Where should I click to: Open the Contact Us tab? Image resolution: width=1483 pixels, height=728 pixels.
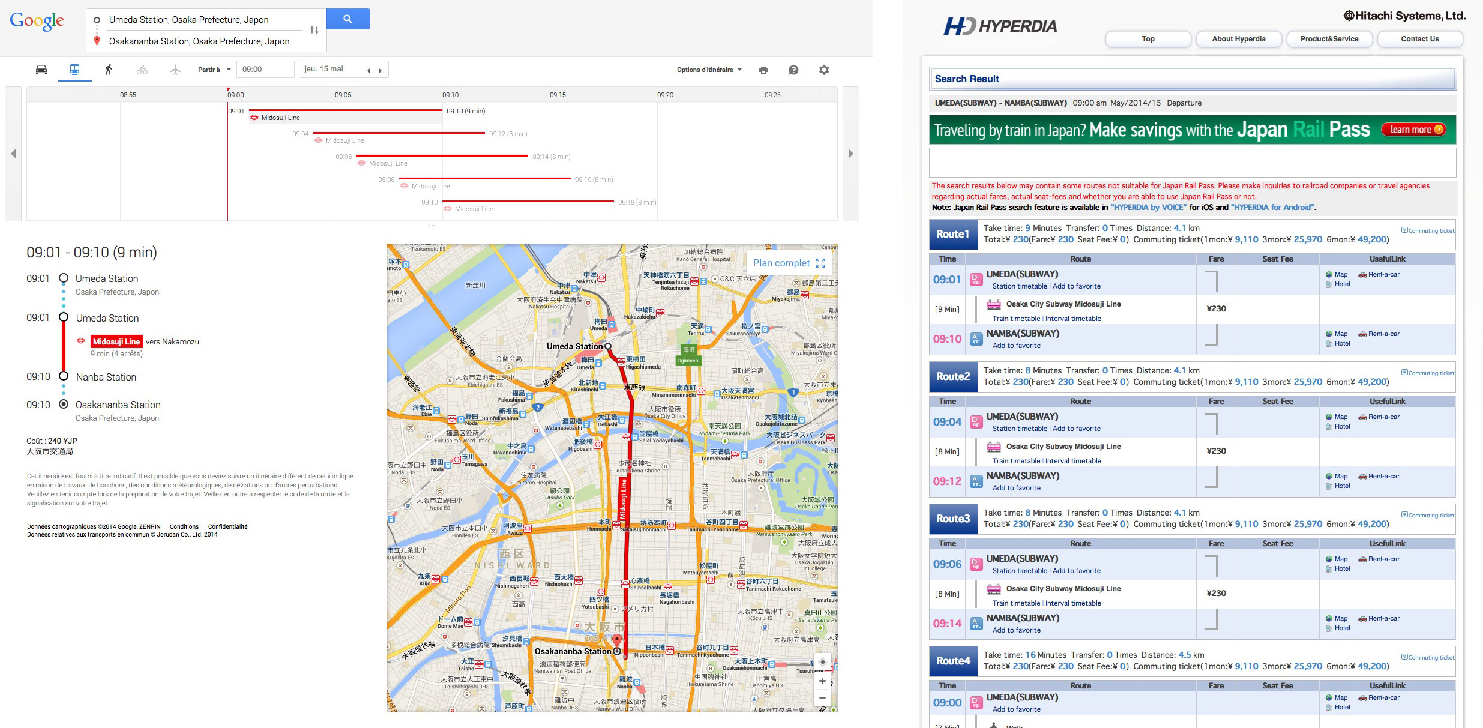point(1420,39)
